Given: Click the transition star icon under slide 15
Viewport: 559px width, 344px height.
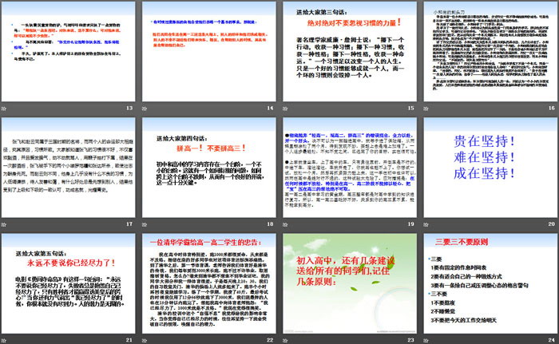Looking at the screenshot, I should click(285, 109).
